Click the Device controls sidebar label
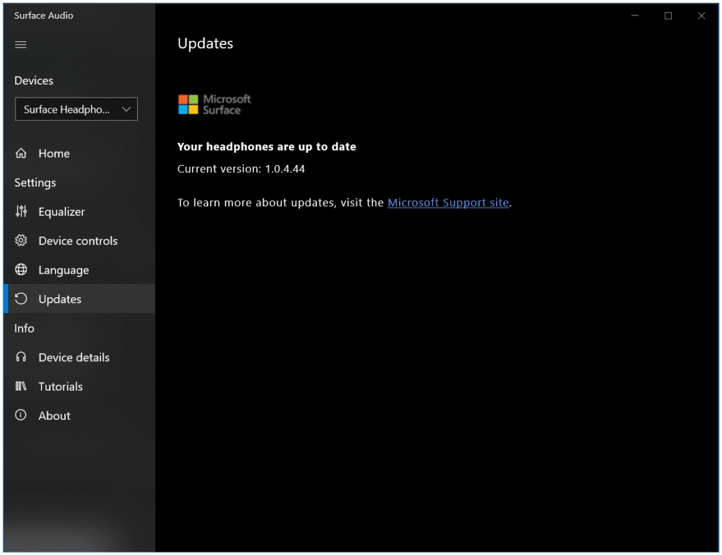 (x=78, y=240)
